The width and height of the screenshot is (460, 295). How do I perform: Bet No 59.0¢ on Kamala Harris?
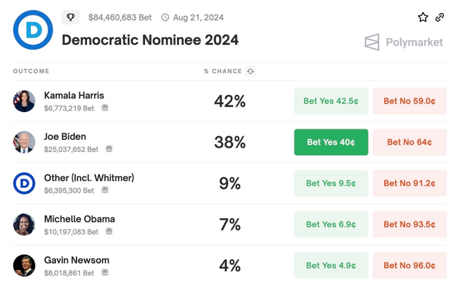[x=410, y=101]
